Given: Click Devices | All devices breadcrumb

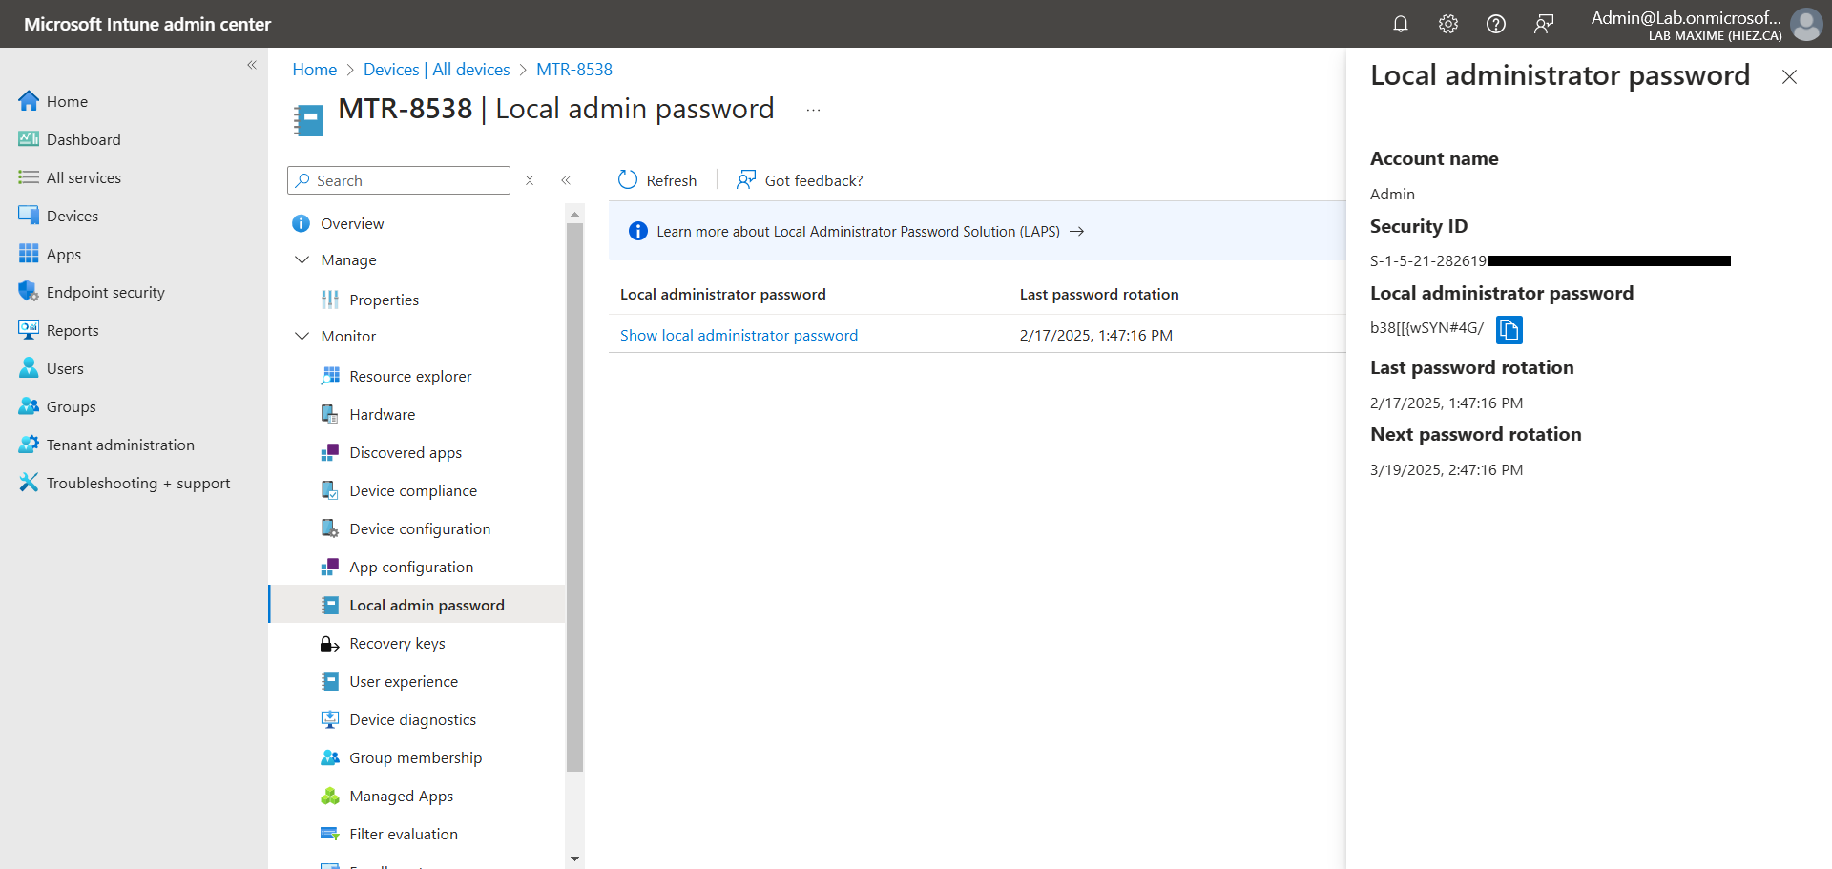Looking at the screenshot, I should (x=437, y=70).
